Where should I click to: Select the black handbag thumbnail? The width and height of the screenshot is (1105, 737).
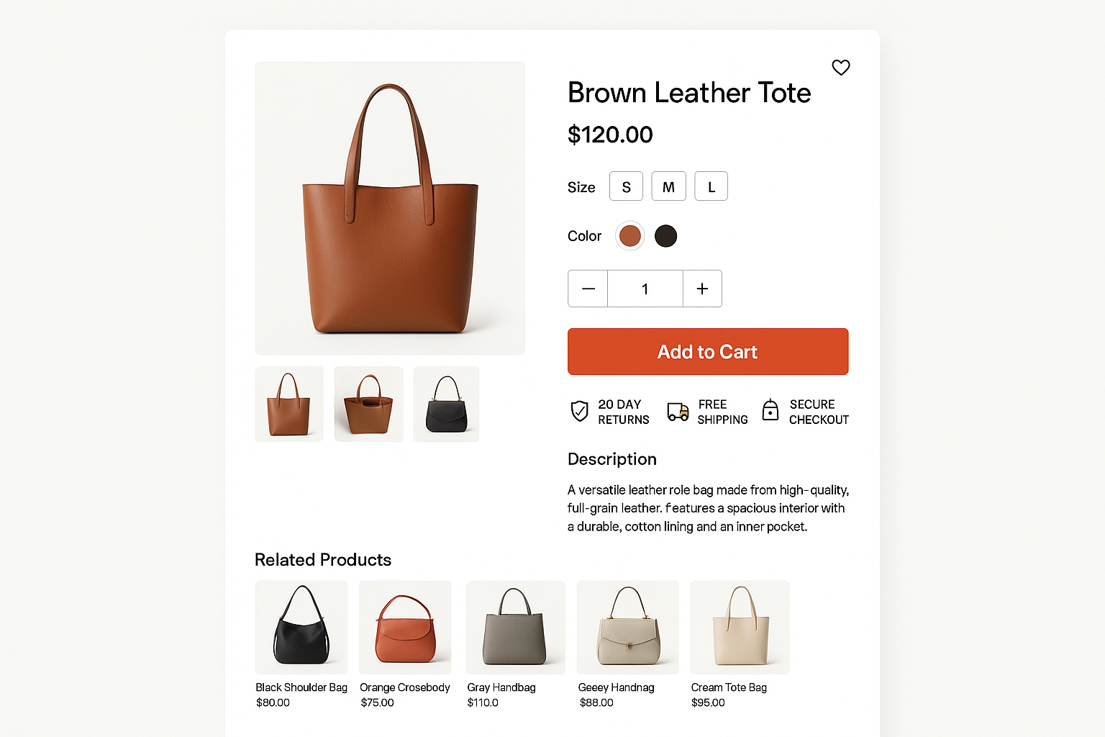446,404
